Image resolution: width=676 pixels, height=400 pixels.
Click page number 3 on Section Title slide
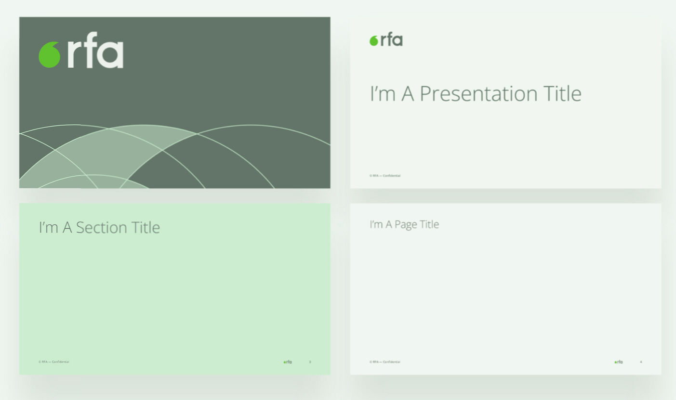point(310,362)
